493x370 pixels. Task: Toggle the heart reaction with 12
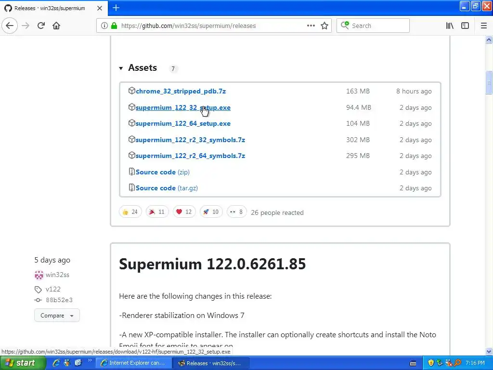point(184,212)
